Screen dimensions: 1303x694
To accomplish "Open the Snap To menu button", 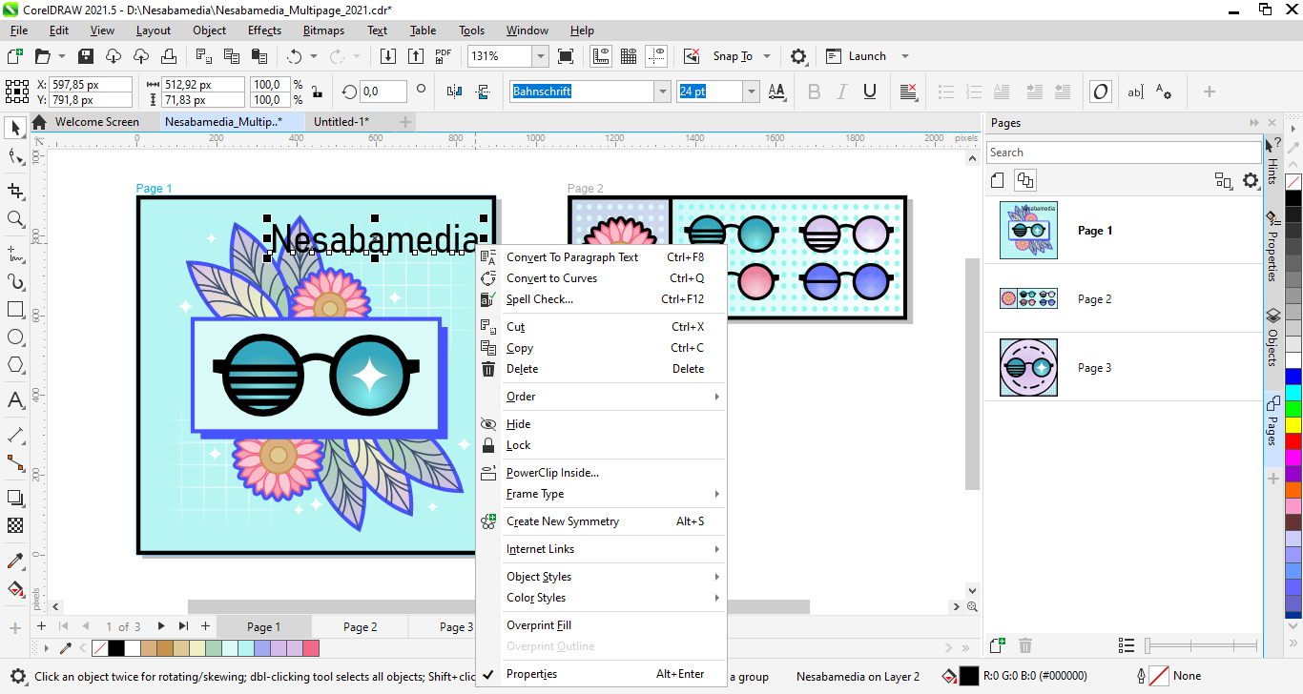I will click(x=733, y=56).
